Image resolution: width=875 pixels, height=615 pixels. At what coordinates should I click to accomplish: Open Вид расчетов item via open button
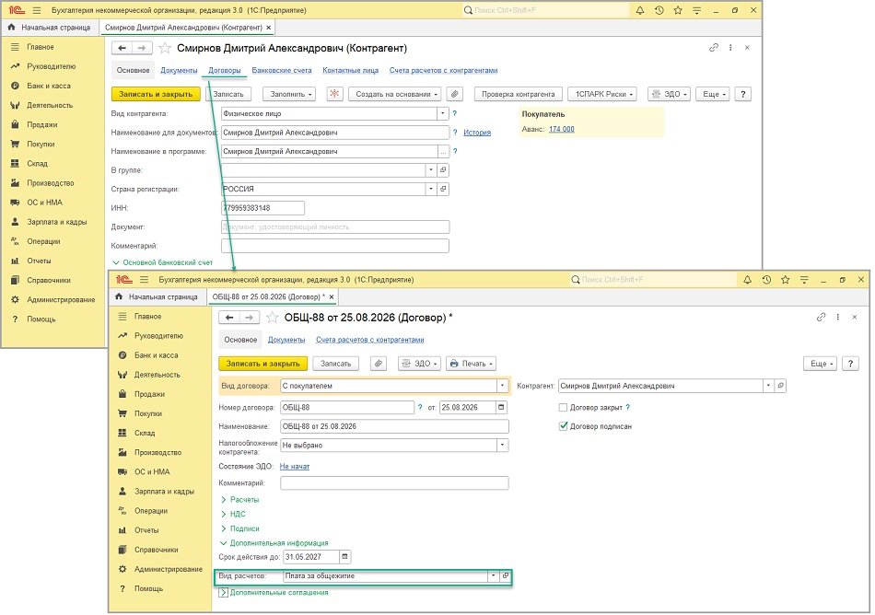click(x=505, y=576)
